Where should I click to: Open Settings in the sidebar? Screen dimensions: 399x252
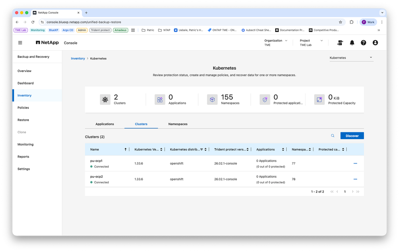[24, 169]
